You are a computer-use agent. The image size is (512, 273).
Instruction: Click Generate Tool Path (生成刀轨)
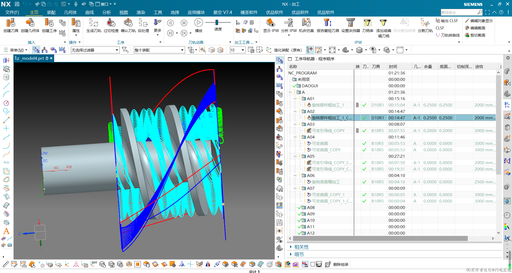(94, 26)
